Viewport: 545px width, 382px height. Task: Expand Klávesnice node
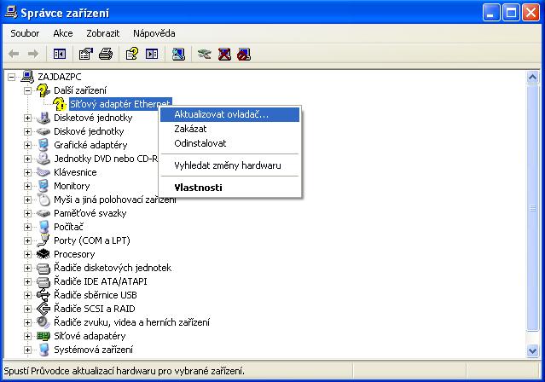[x=27, y=172]
